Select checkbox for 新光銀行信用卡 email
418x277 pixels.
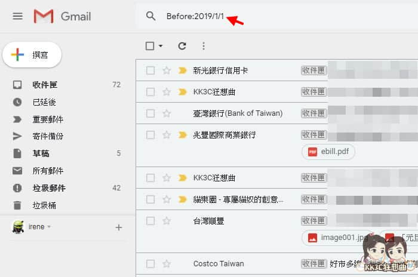click(150, 70)
